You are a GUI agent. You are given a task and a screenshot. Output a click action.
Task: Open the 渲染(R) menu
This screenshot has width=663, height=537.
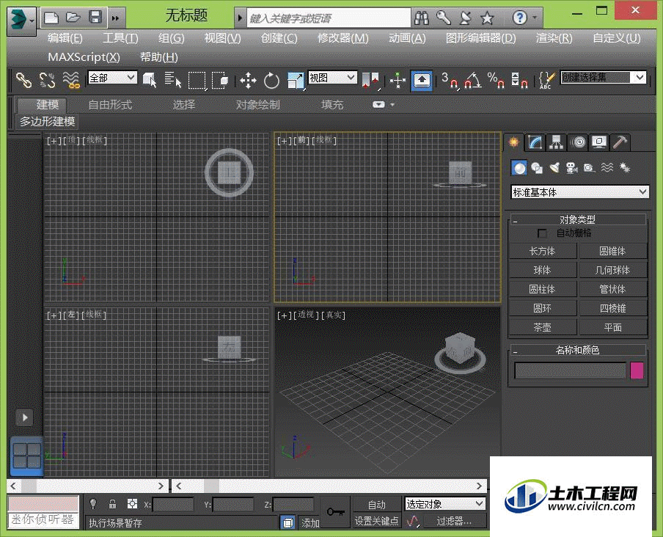(554, 38)
